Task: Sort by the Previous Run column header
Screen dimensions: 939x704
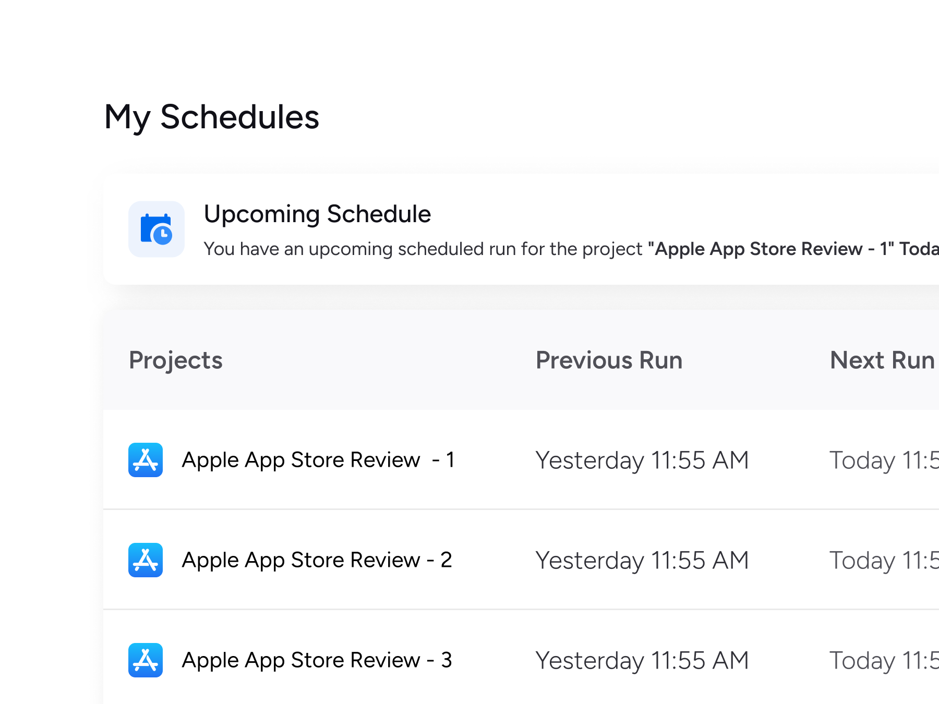Action: pyautogui.click(x=609, y=360)
